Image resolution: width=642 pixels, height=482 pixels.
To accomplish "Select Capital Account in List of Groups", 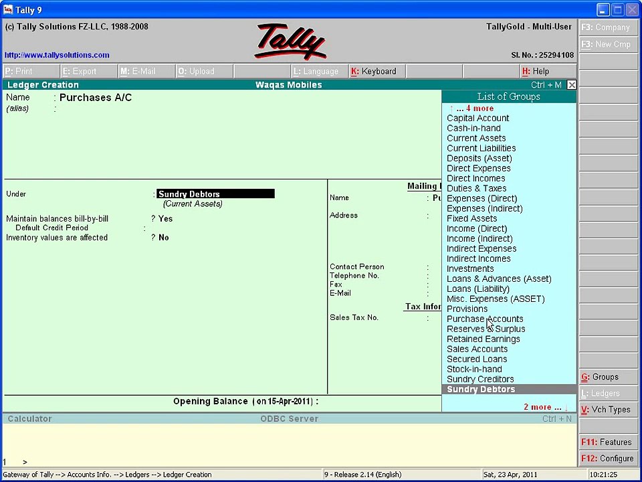I will tap(477, 118).
